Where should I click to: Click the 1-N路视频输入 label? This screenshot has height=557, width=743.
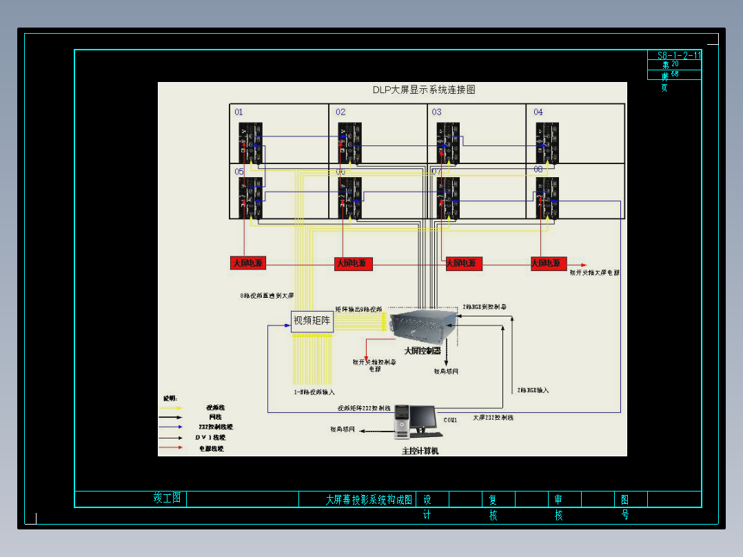(x=314, y=392)
